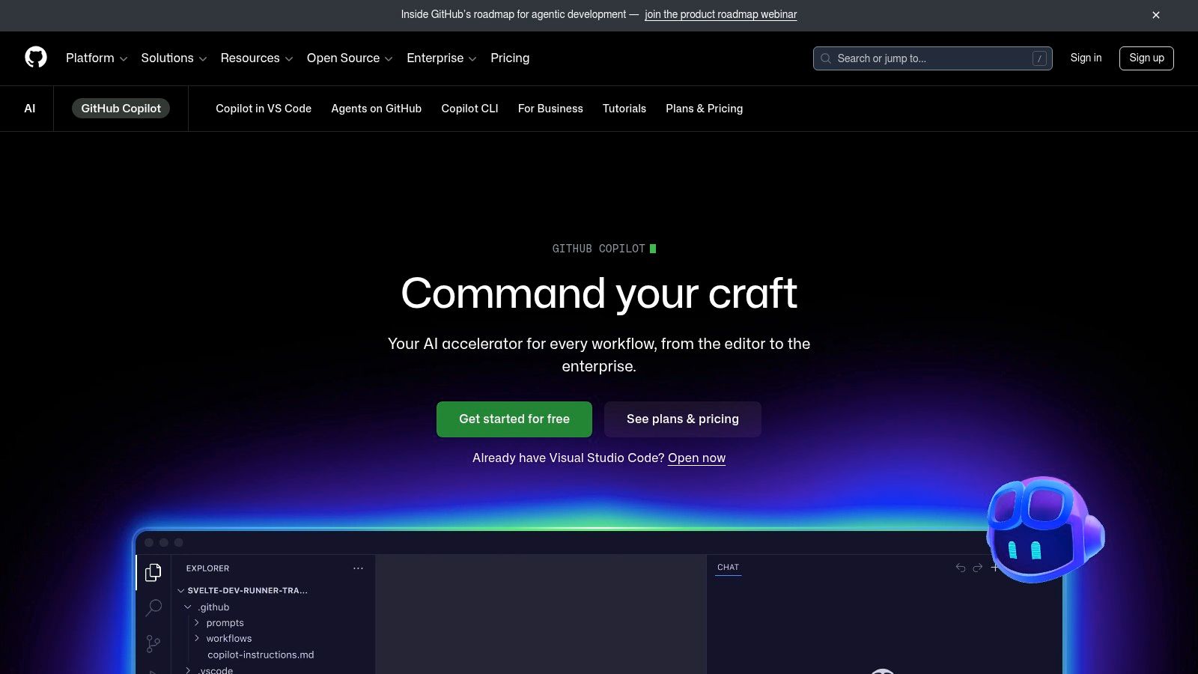This screenshot has height=674, width=1198.
Task: Follow the Open now link
Action: [696, 458]
